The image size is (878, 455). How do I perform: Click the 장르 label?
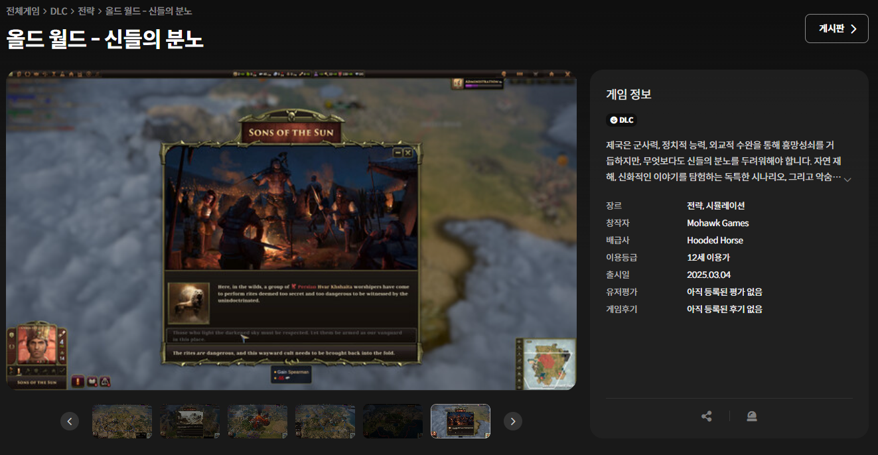614,206
